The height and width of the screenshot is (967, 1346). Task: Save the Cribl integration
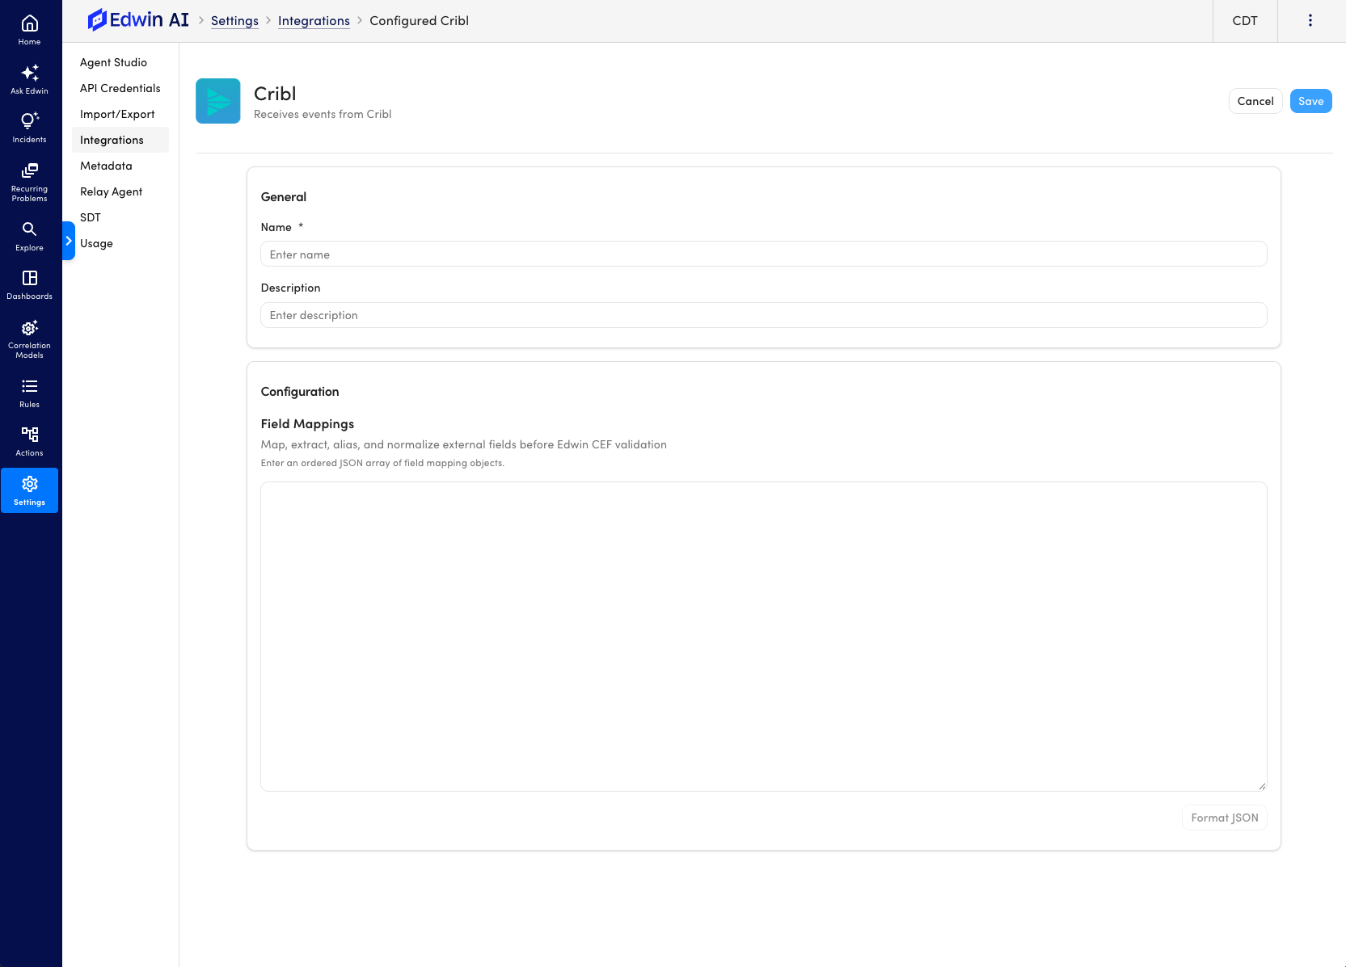(x=1311, y=101)
